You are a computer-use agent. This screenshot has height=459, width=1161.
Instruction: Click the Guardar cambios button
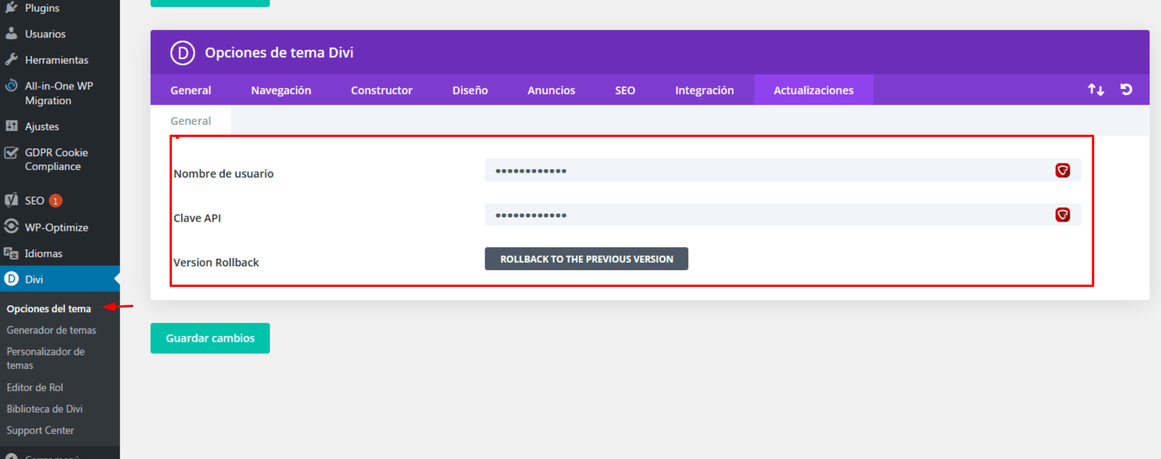(210, 338)
